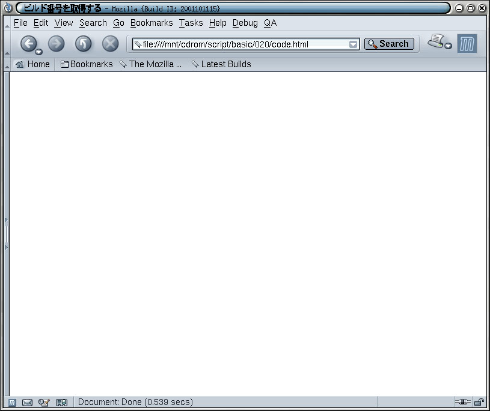Image resolution: width=490 pixels, height=411 pixels.
Task: Collapse the personal toolbar grippy
Action: coord(7,64)
